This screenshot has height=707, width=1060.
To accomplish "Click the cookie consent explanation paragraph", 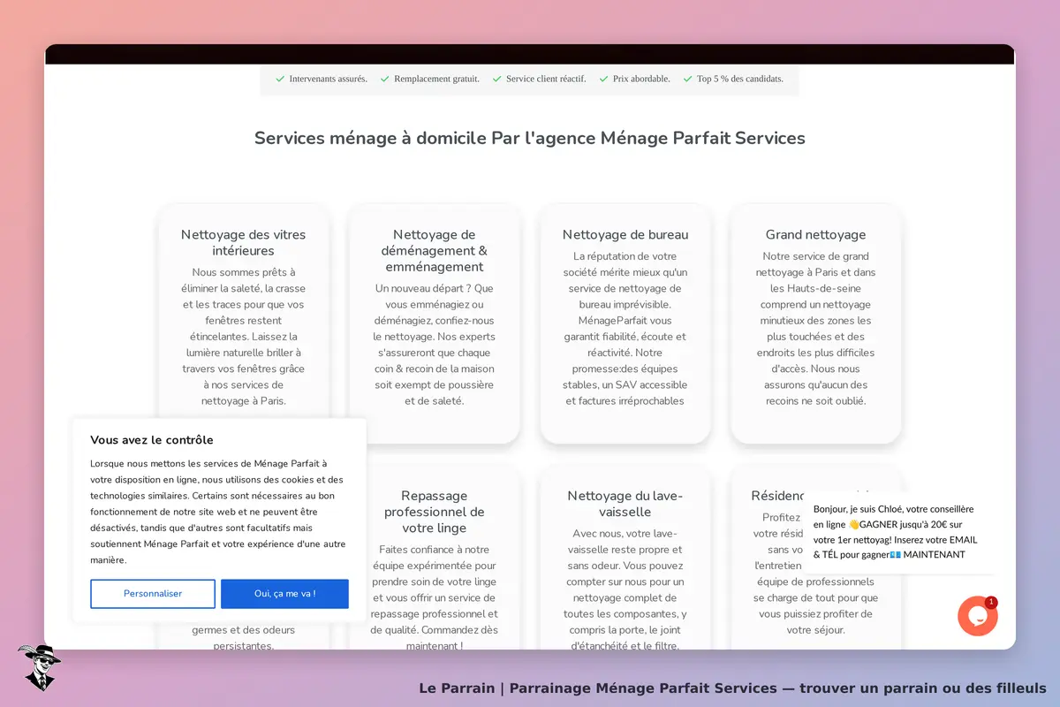I will pos(219,512).
